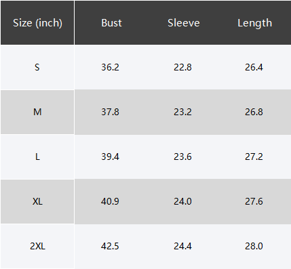The width and height of the screenshot is (291, 269).
Task: Select length value 26.4
Action: [254, 67]
